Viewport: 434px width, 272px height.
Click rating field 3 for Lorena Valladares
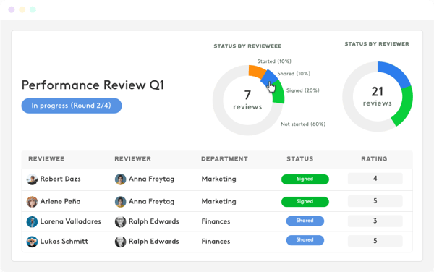(x=375, y=221)
